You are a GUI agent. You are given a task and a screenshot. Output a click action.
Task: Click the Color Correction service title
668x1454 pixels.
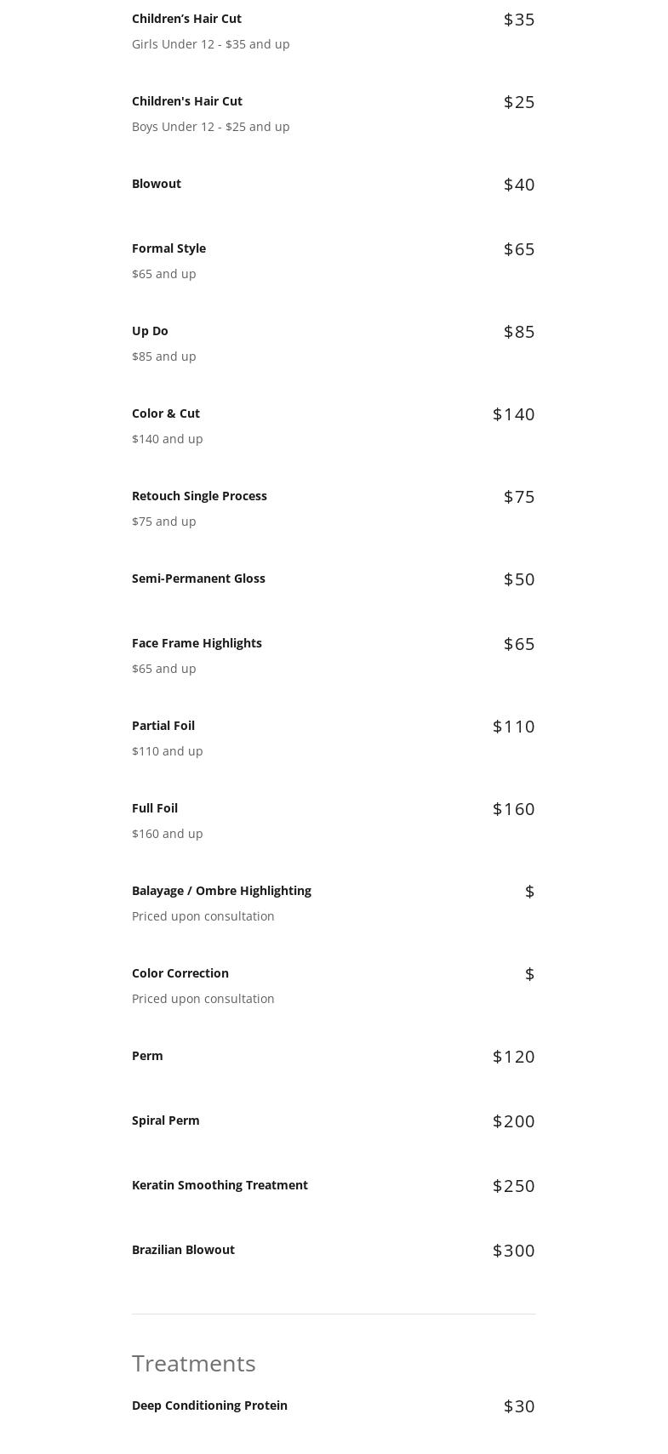pyautogui.click(x=180, y=973)
